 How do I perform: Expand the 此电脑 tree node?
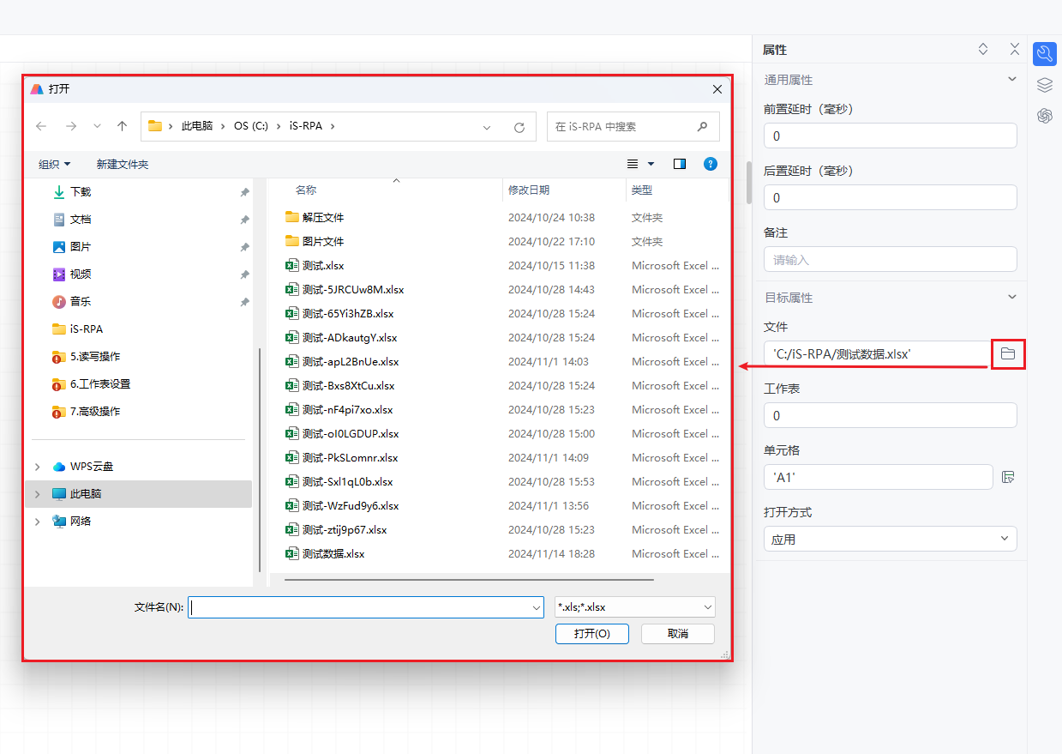(x=37, y=494)
